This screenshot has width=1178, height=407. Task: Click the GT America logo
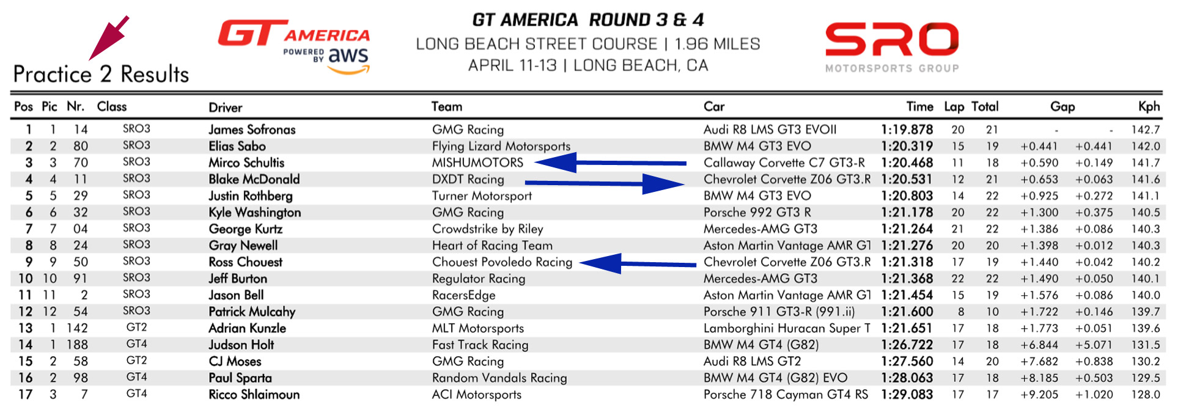pyautogui.click(x=293, y=34)
